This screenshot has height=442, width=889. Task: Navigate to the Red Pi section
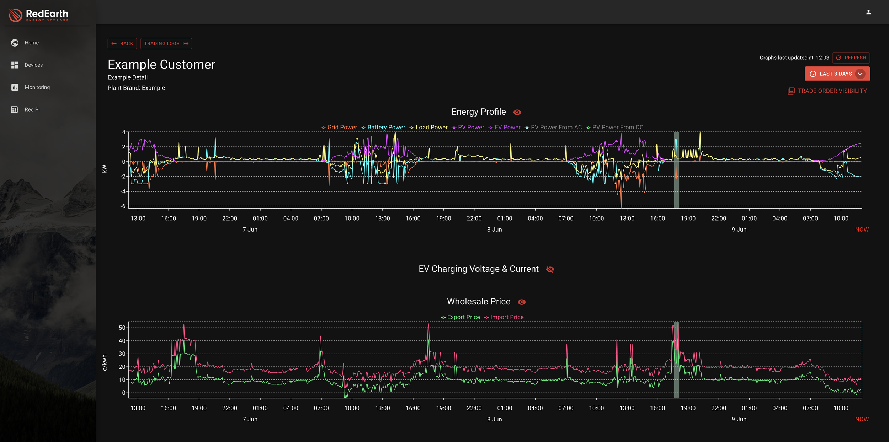click(32, 109)
